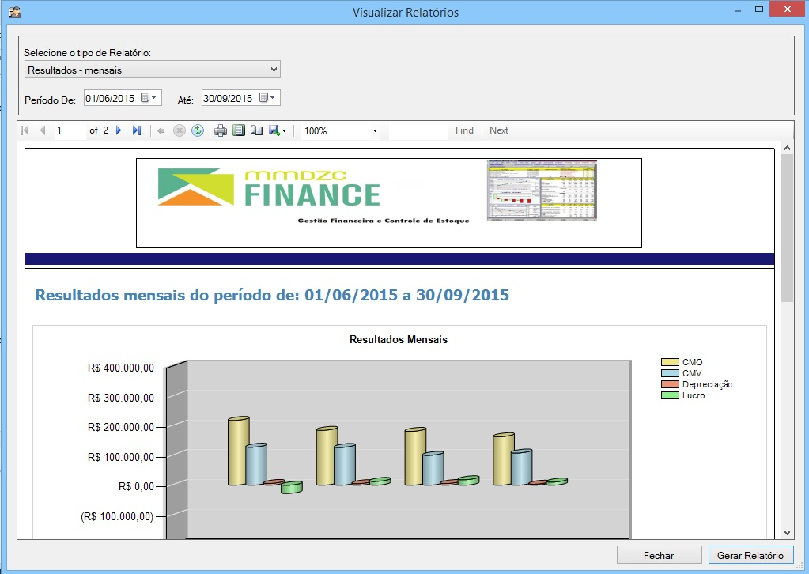This screenshot has height=574, width=809.
Task: Jump to last report page
Action: click(x=137, y=130)
